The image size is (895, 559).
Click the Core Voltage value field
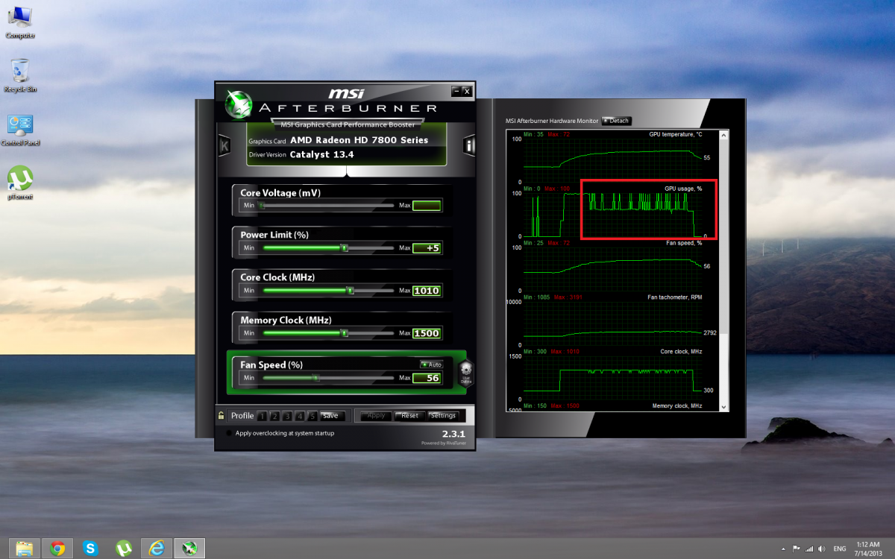point(427,206)
